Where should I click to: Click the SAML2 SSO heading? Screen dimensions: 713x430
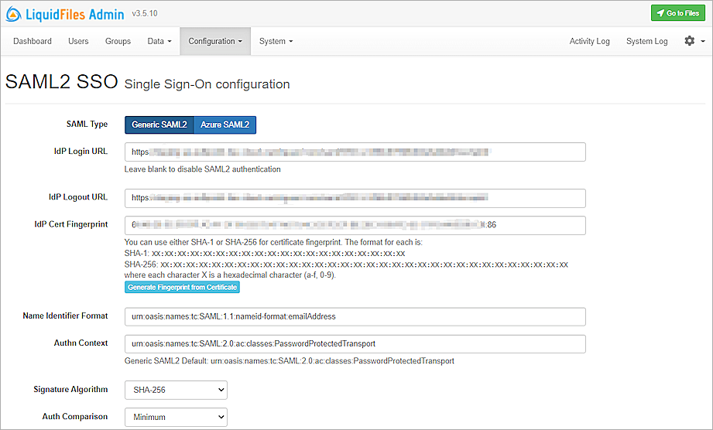[x=62, y=82]
